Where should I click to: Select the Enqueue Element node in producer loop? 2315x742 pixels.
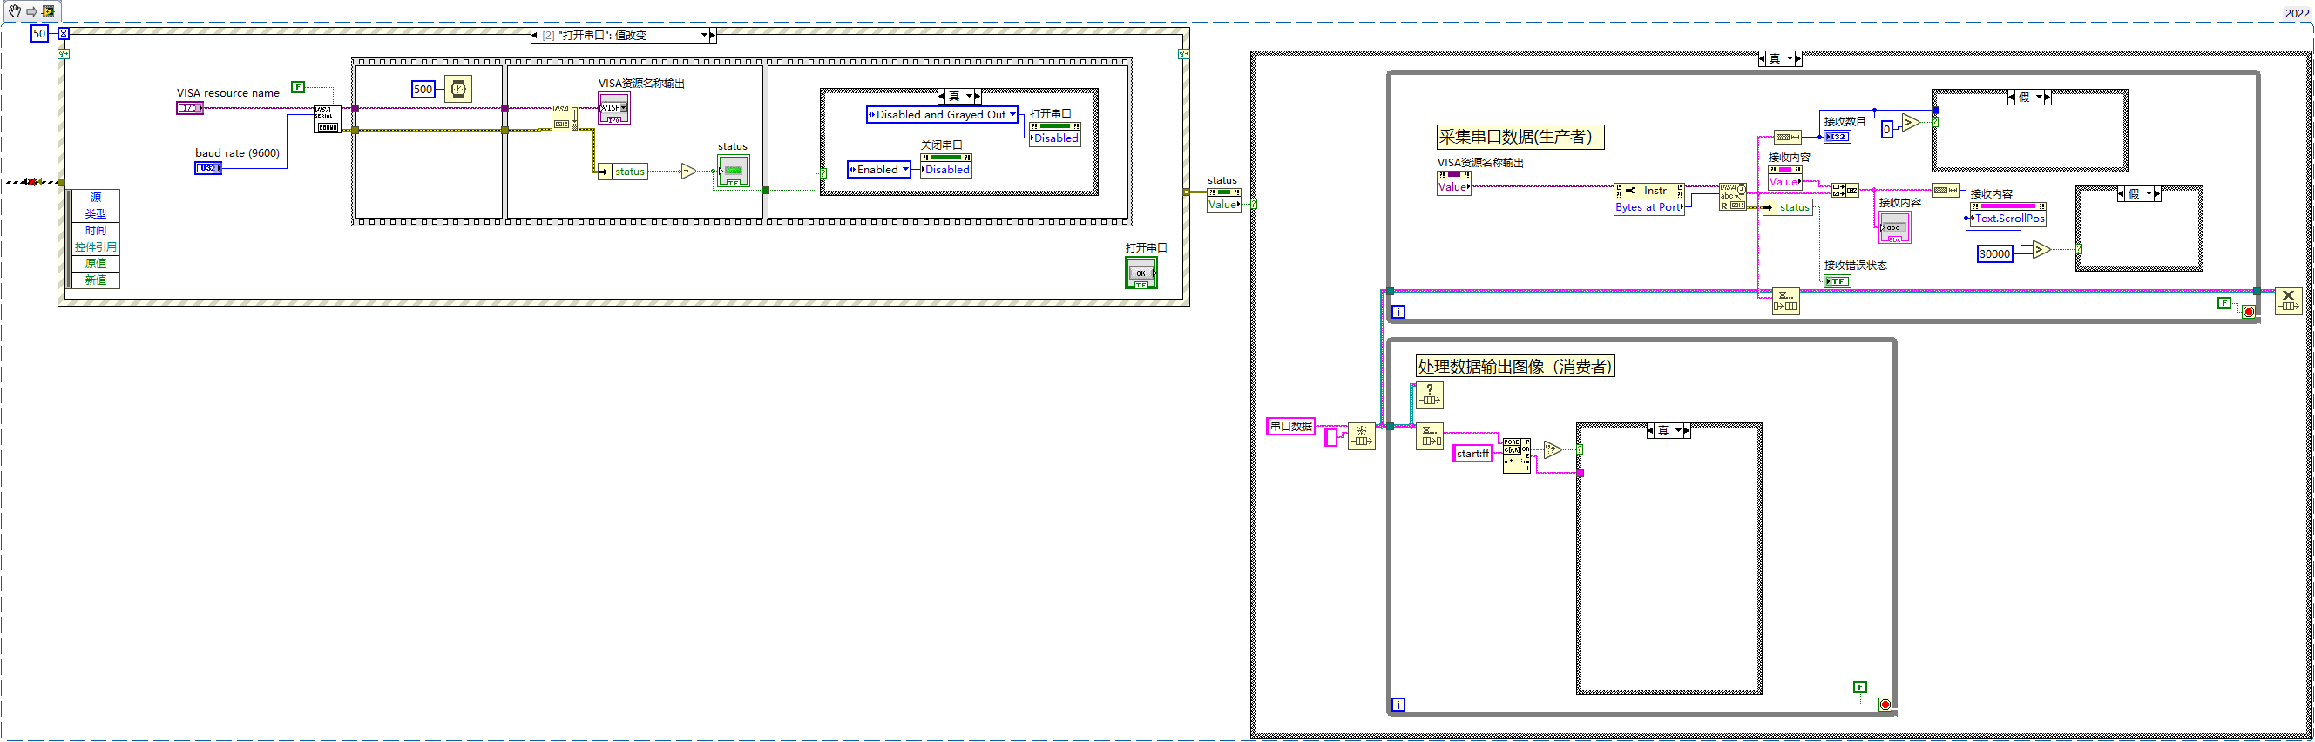(1785, 301)
